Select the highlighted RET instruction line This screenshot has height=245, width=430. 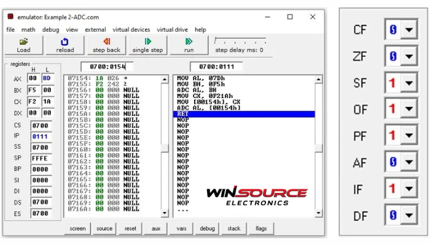pos(244,114)
